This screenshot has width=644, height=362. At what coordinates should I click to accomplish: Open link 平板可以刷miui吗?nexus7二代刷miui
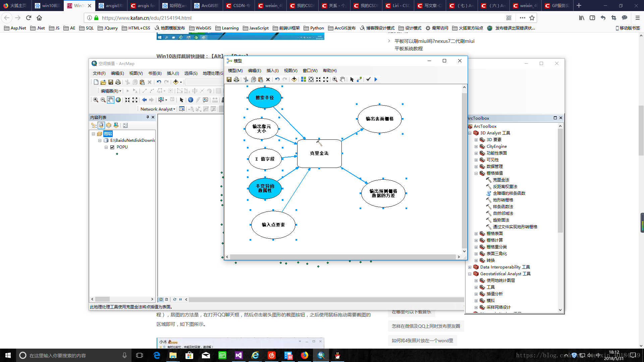click(434, 41)
